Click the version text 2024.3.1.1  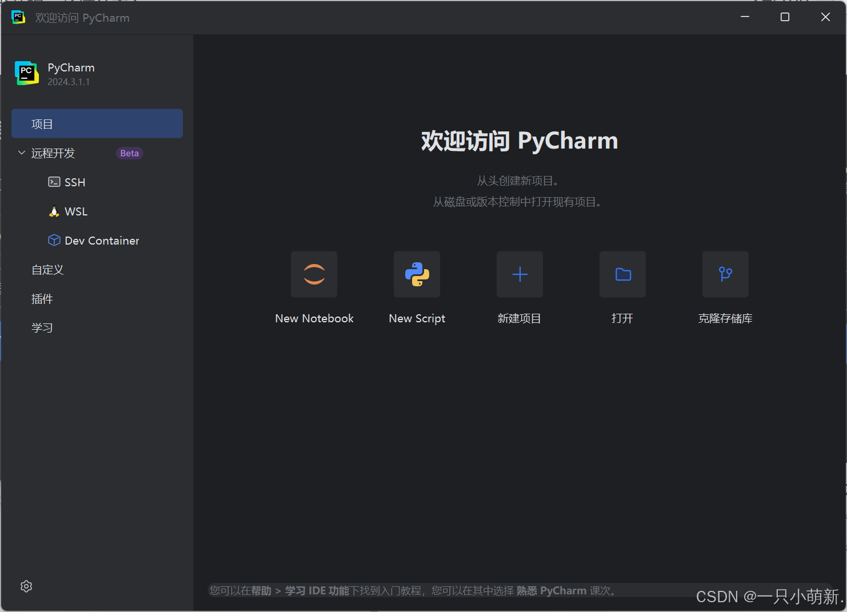69,82
